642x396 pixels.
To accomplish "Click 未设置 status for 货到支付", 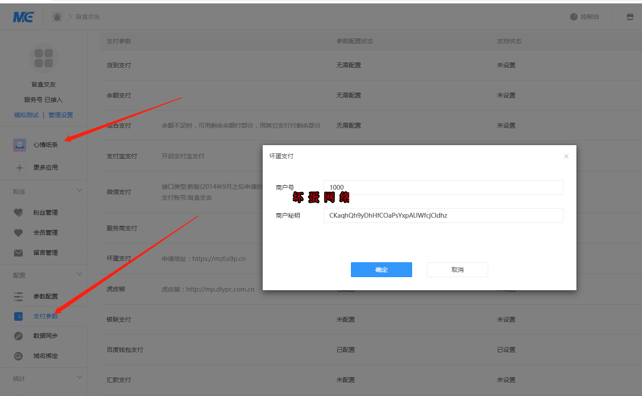I will pyautogui.click(x=506, y=65).
